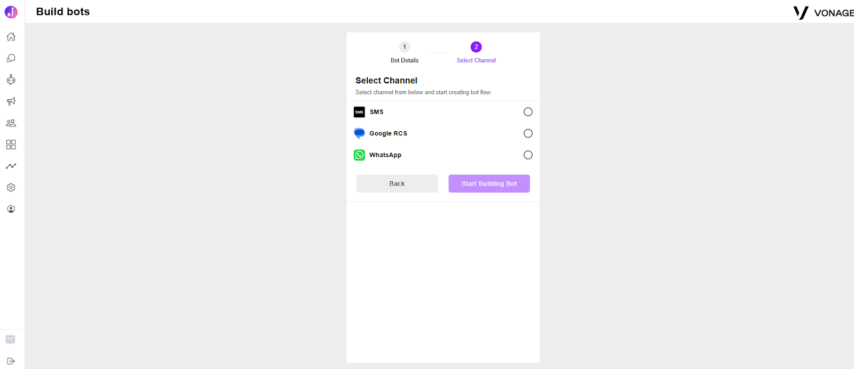The image size is (854, 369).
Task: Click Start Building Bot button
Action: coord(489,183)
